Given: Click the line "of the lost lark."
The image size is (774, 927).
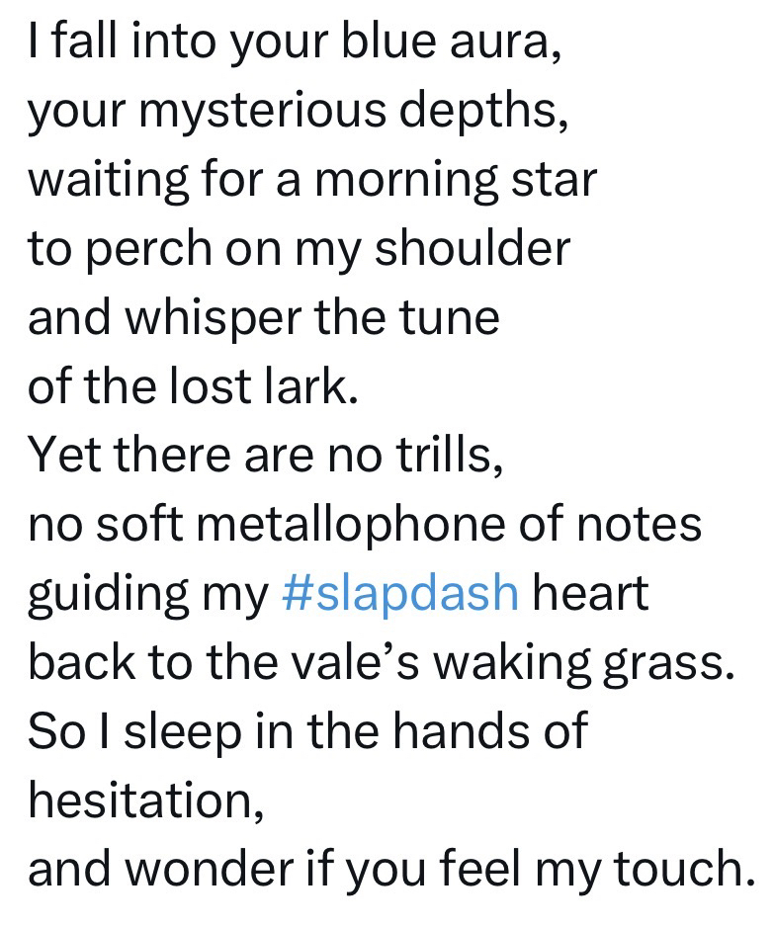Looking at the screenshot, I should click(x=192, y=386).
